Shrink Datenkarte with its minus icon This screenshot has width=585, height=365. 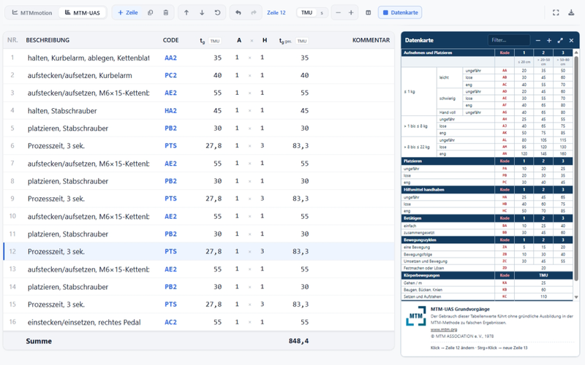(x=537, y=40)
